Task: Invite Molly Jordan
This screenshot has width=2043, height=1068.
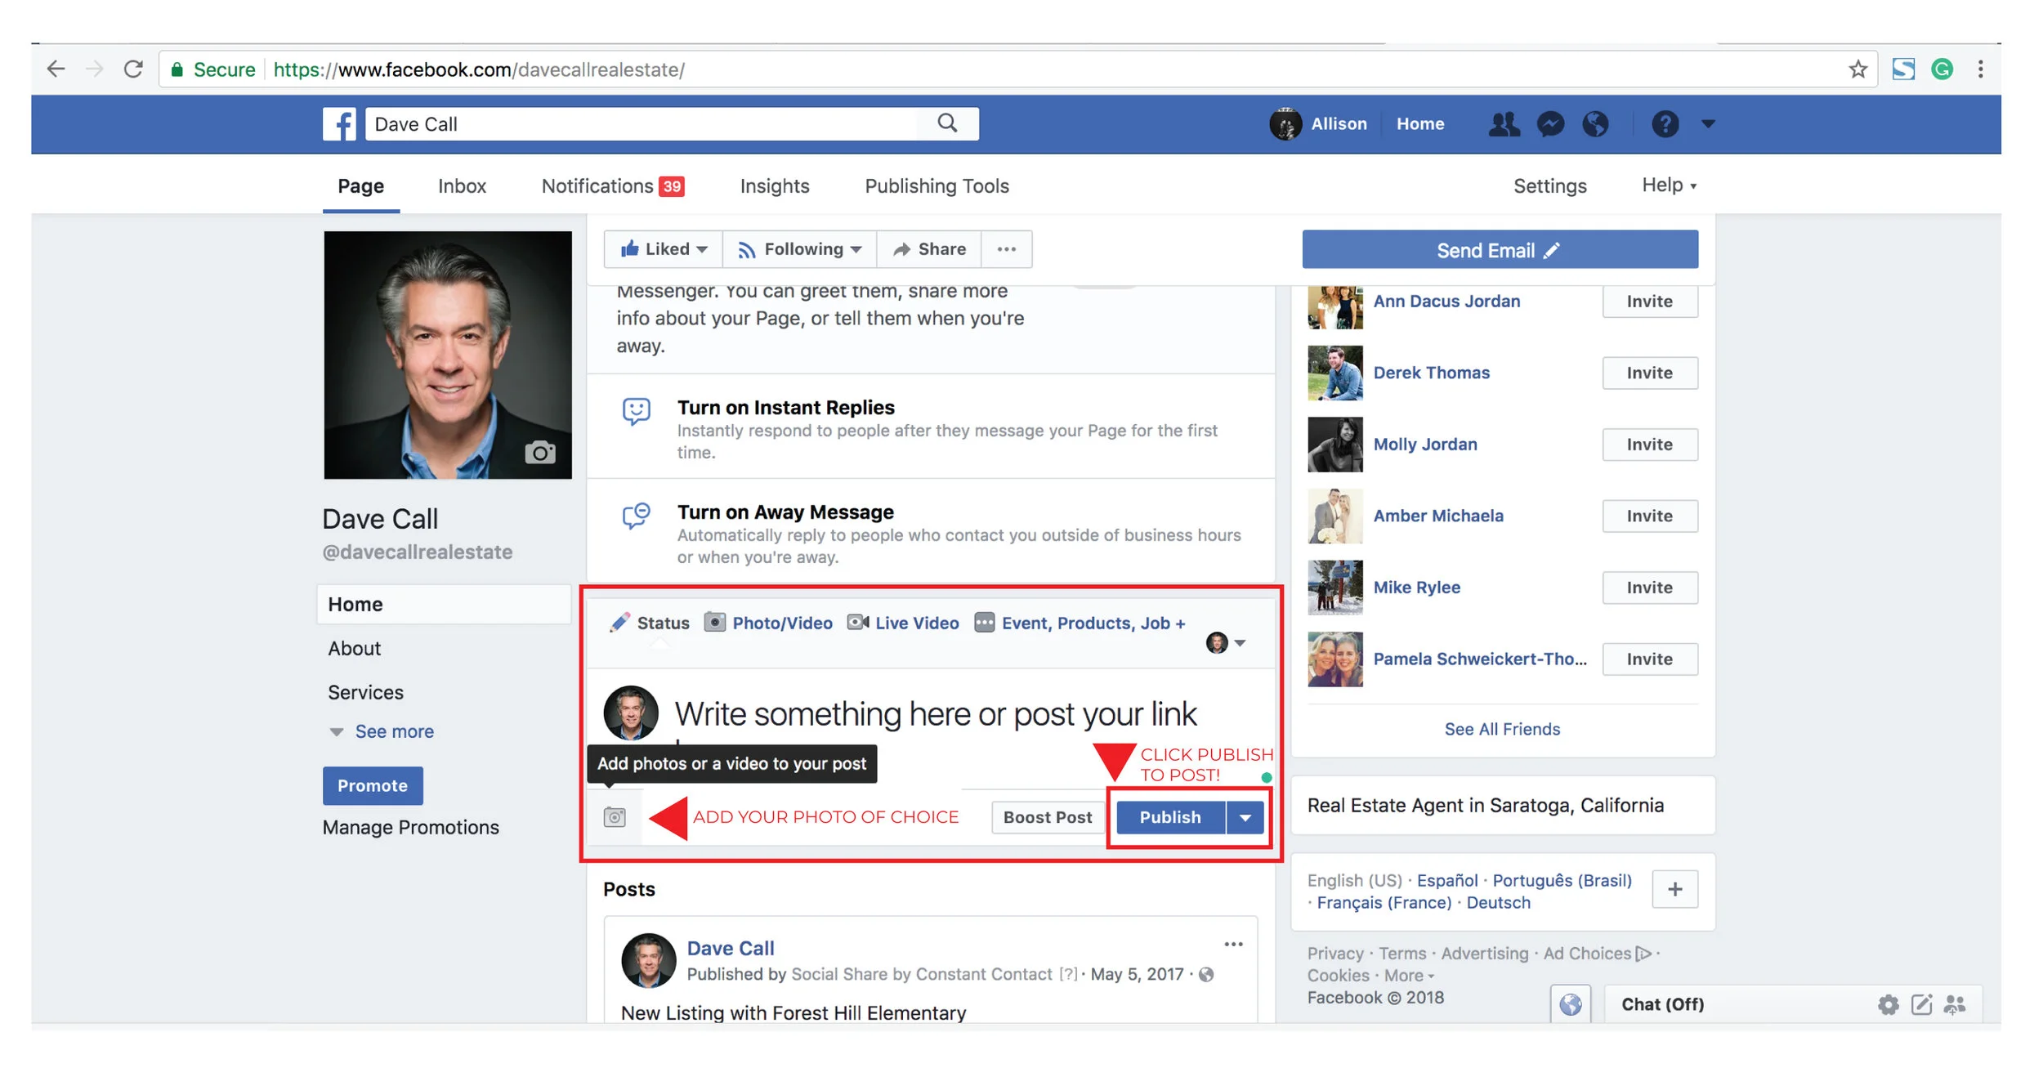Action: coord(1649,445)
